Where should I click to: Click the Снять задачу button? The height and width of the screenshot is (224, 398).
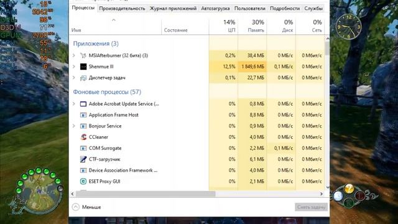(x=311, y=207)
